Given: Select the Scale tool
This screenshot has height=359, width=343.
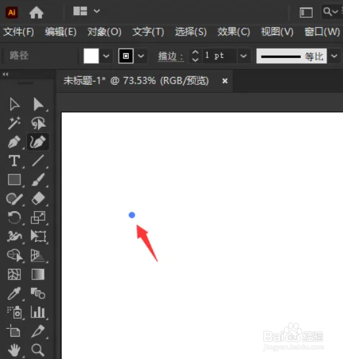Looking at the screenshot, I should [38, 218].
